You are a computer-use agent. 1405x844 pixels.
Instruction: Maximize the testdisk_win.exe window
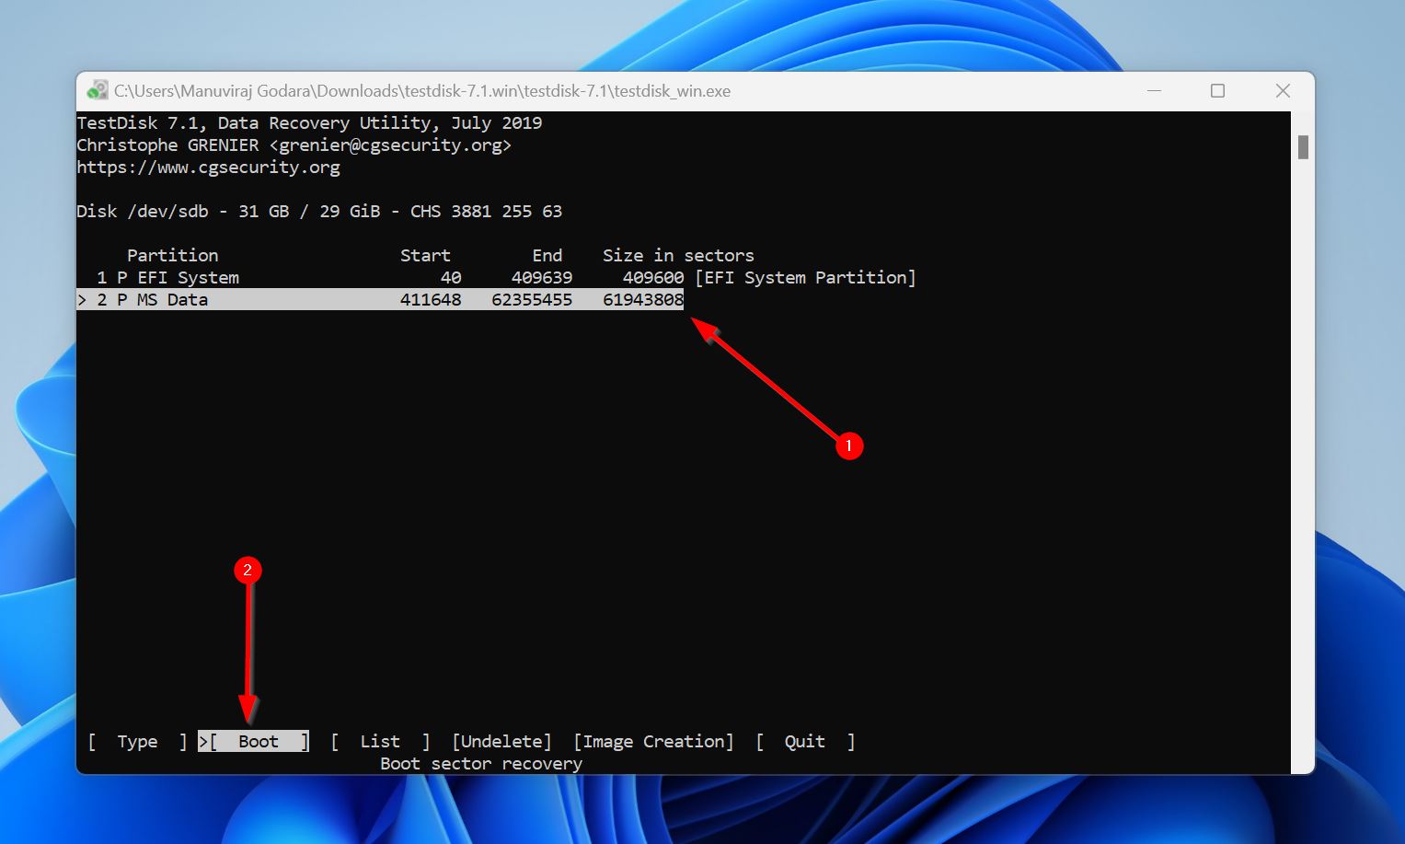[1217, 90]
